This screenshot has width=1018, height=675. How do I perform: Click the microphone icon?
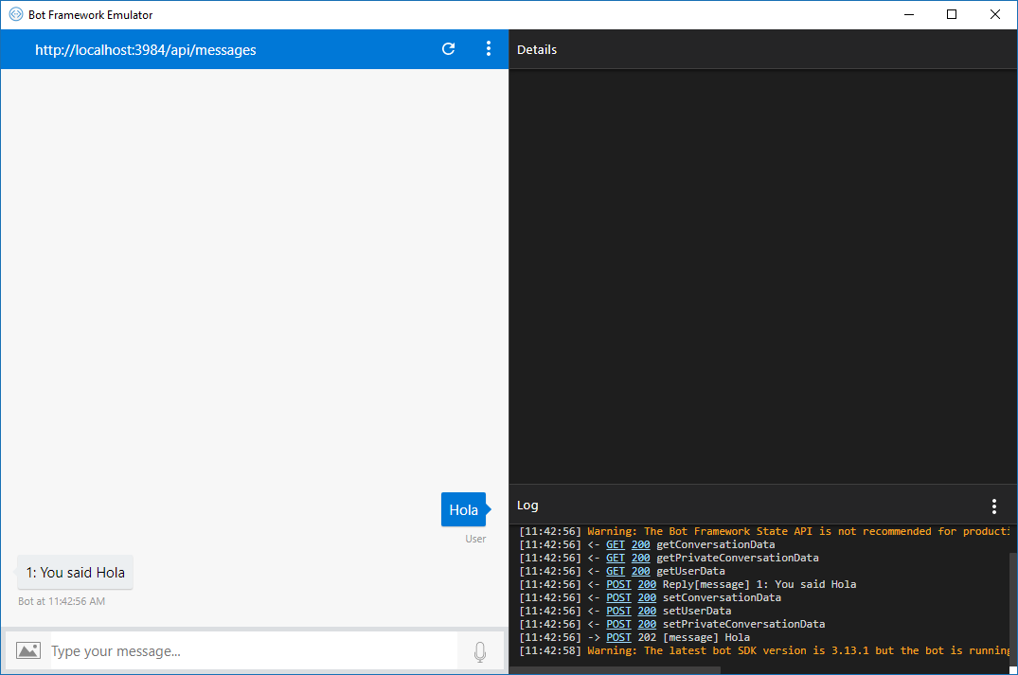click(480, 651)
